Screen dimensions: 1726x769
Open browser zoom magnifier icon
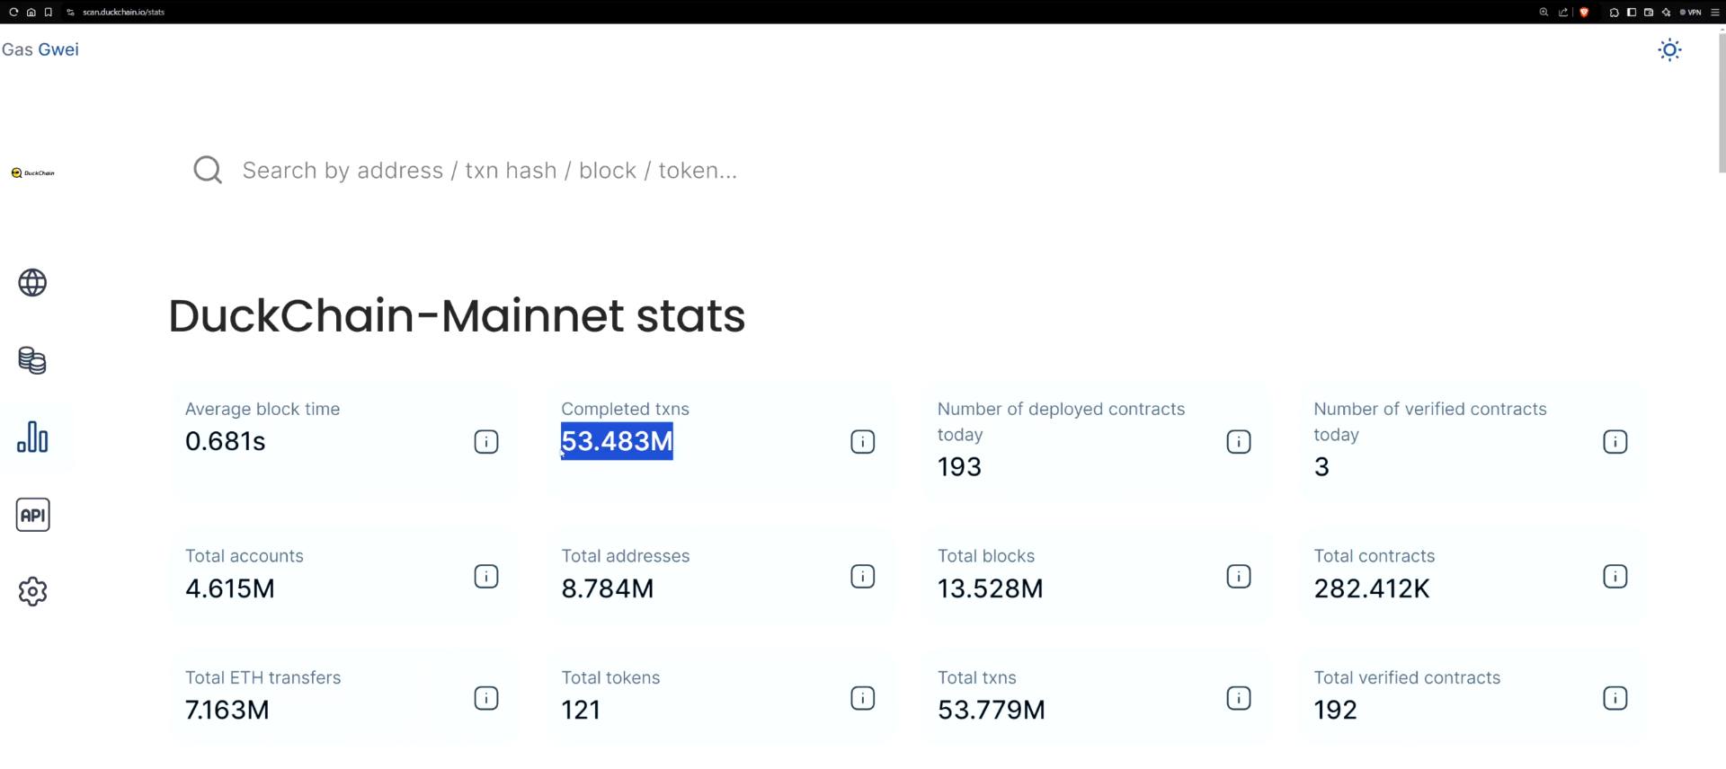coord(1544,12)
